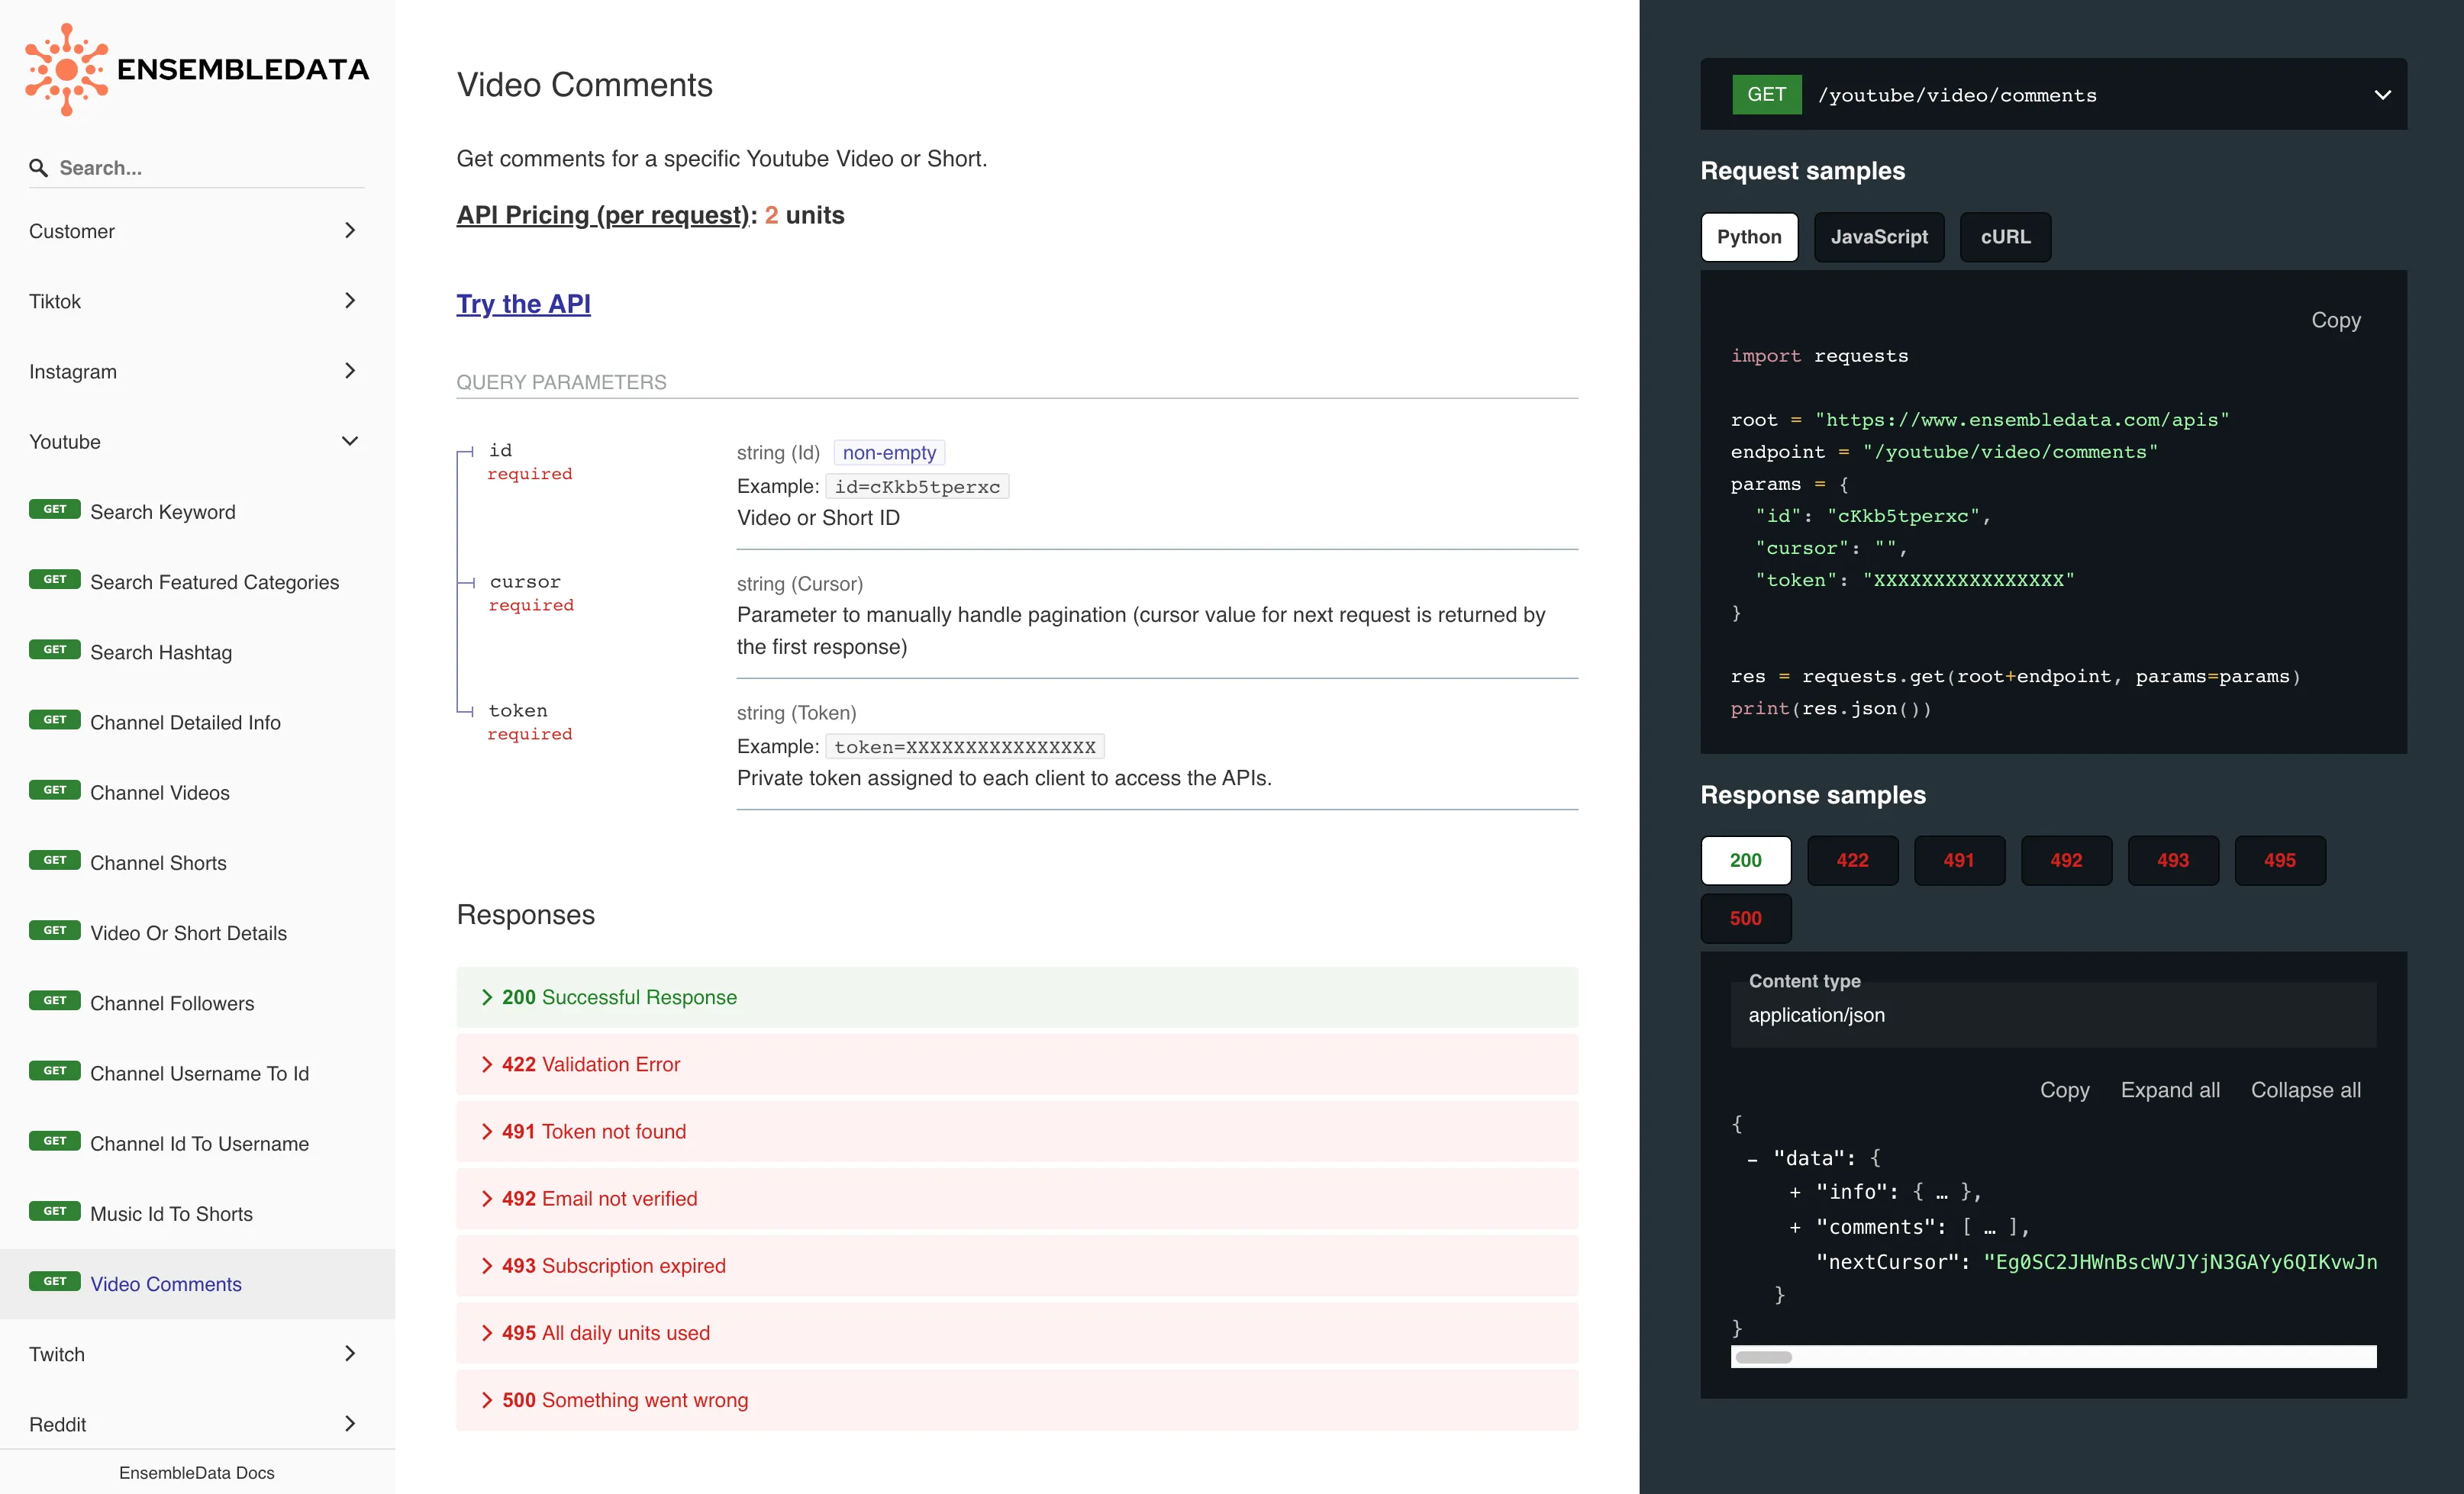
Task: Select the JavaScript request sample tab
Action: 1878,236
